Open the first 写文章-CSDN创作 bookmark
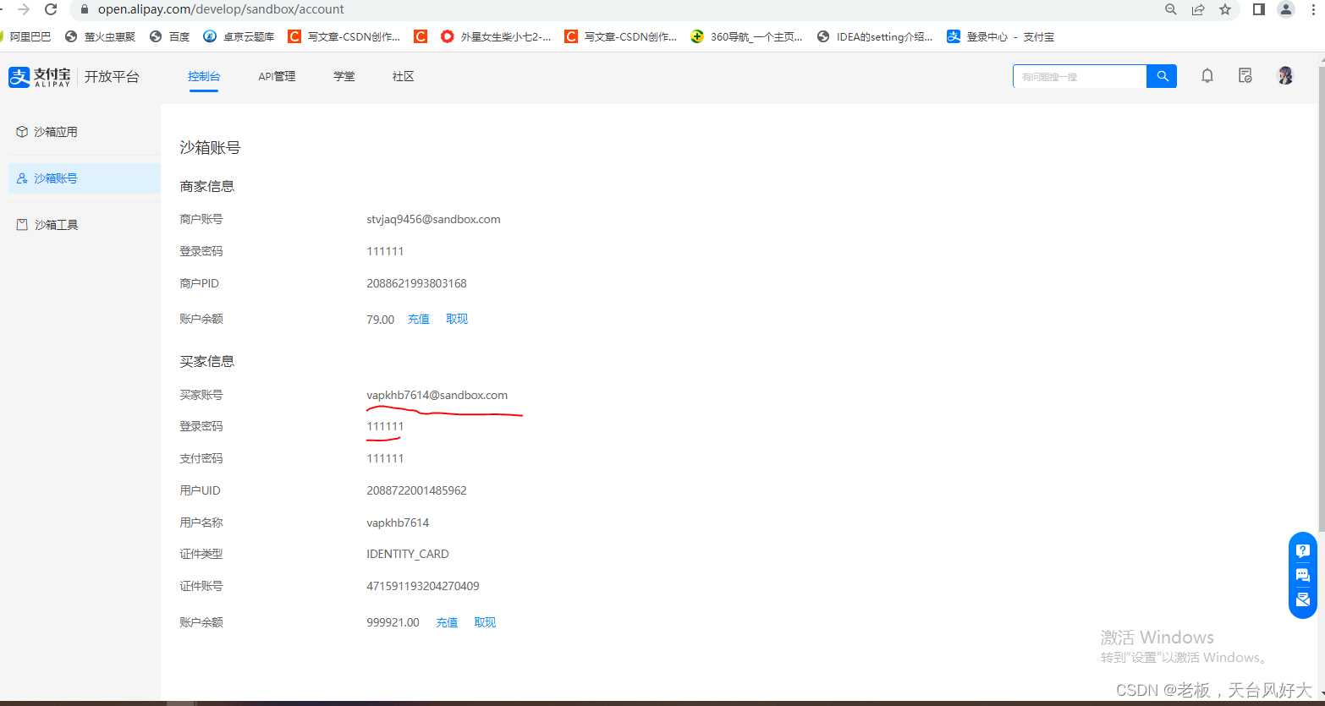Screen dimensions: 1325x706 point(344,36)
